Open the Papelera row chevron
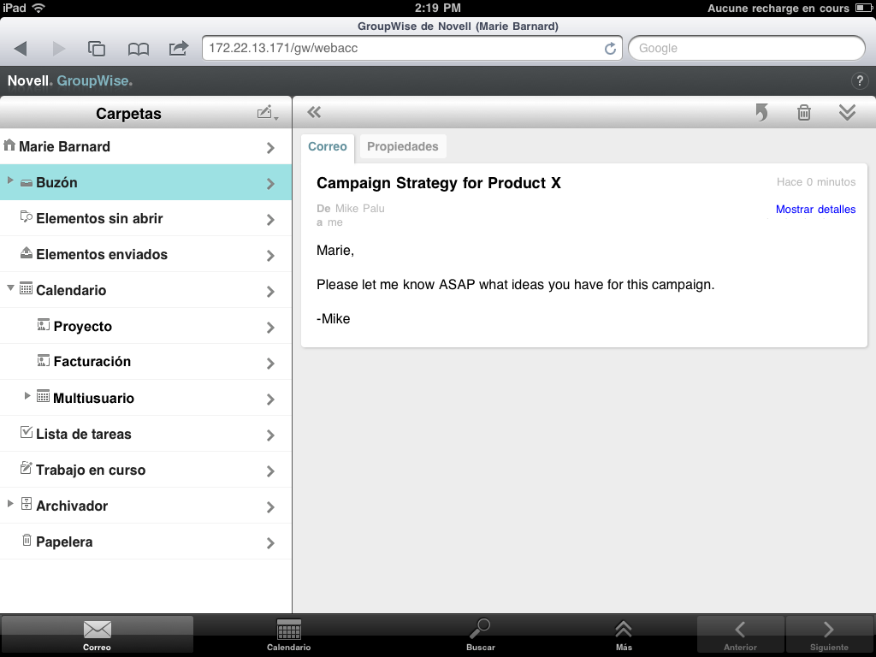 (270, 542)
